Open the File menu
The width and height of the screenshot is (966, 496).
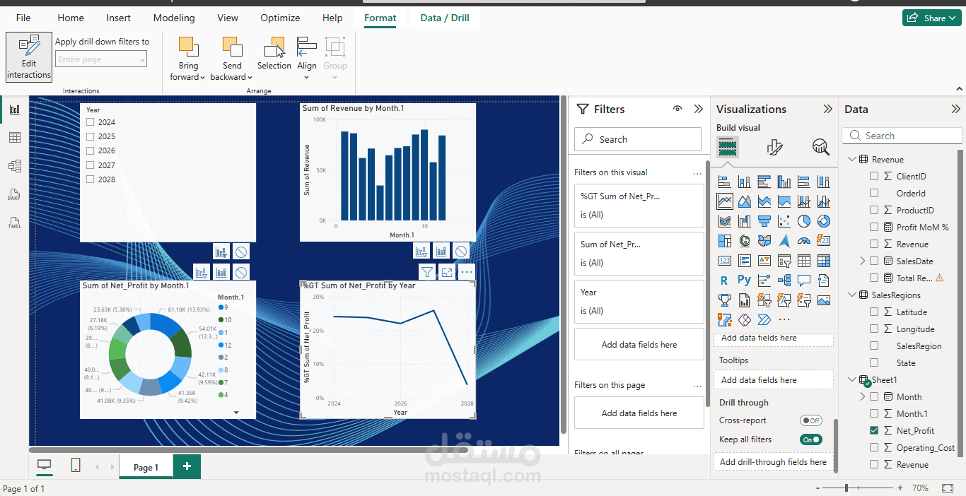click(x=23, y=18)
